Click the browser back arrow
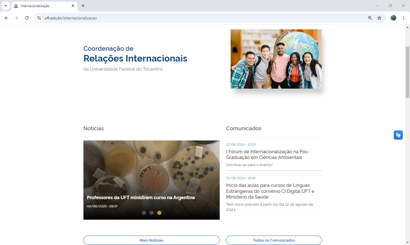Screen dimensions: 410x245 6,18
